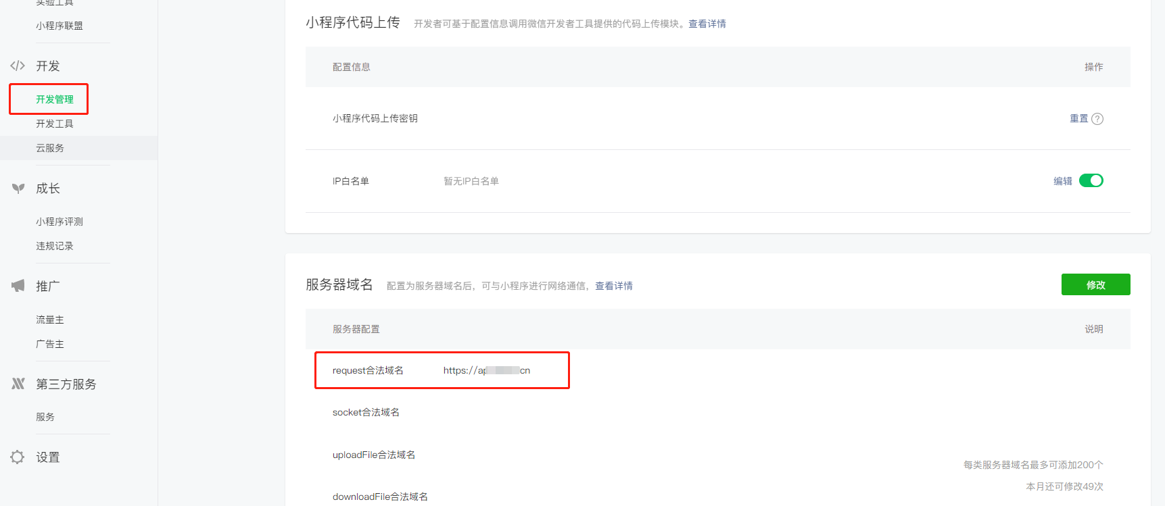Open 开发工具 in the sidebar
The width and height of the screenshot is (1165, 506).
point(55,124)
